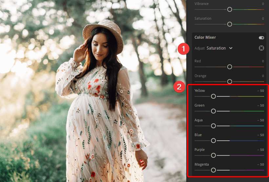The width and height of the screenshot is (269, 182).
Task: Click the Yellow slider handle
Action: point(213,96)
